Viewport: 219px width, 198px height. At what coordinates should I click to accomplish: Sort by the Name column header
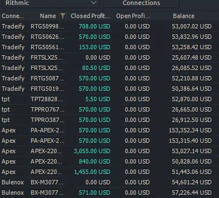[x=48, y=16]
